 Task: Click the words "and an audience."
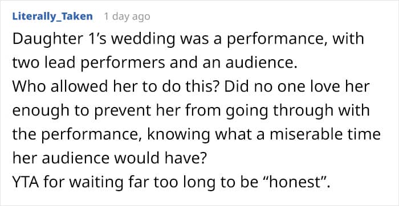point(233,63)
